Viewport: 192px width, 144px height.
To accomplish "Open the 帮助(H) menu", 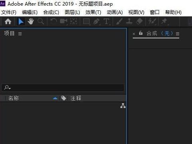I will 173,12.
